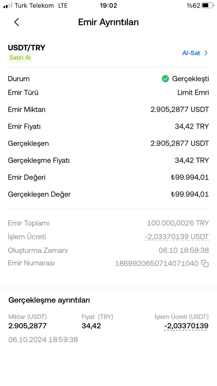Image resolution: width=217 pixels, height=386 pixels.
Task: Tap the Emir Miktarı 2.905,2877 USDT value
Action: (x=180, y=109)
